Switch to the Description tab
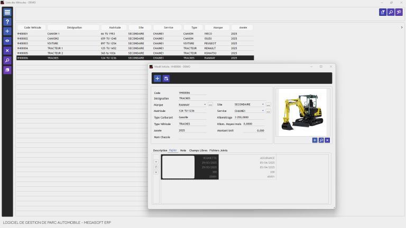The height and width of the screenshot is (228, 406). click(160, 150)
